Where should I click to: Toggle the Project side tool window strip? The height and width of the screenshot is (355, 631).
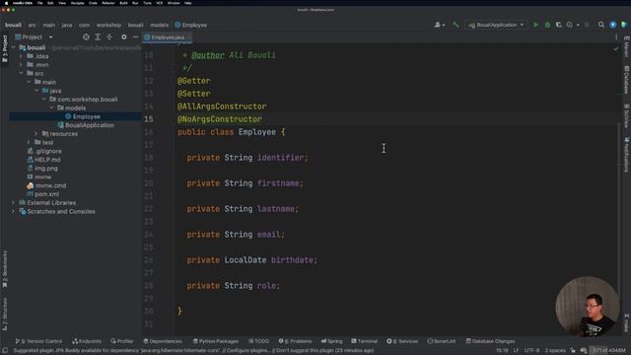pyautogui.click(x=5, y=48)
